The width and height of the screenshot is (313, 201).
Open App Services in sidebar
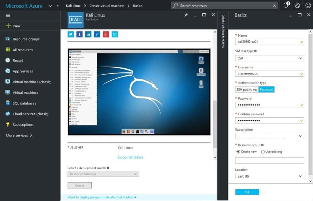[23, 71]
